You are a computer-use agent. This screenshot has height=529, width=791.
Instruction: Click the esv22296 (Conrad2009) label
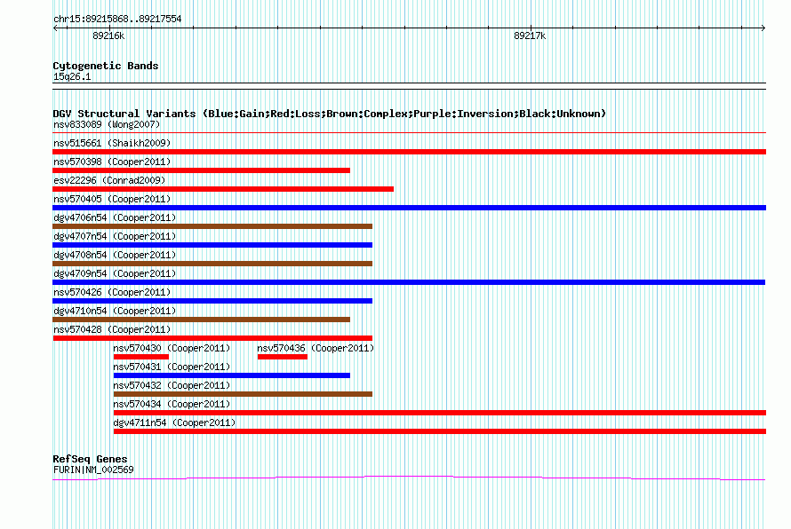coord(109,180)
